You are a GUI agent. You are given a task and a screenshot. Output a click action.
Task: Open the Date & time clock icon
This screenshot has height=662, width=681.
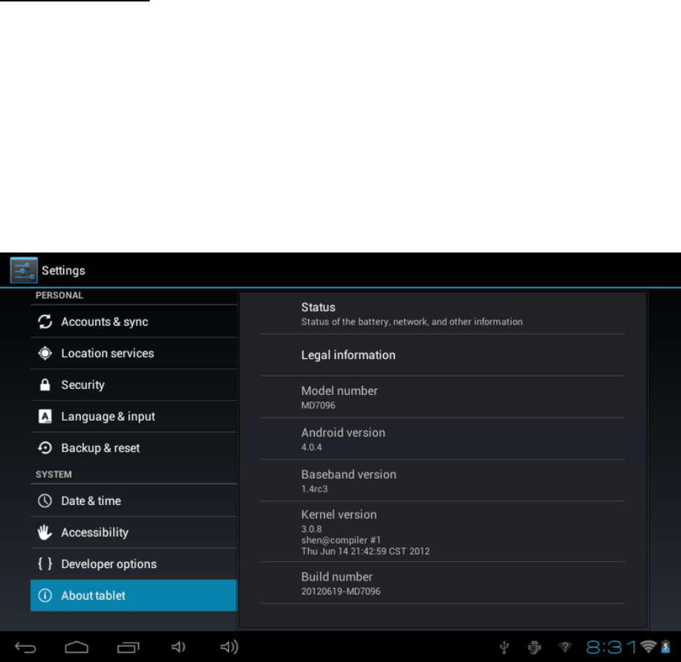(45, 501)
